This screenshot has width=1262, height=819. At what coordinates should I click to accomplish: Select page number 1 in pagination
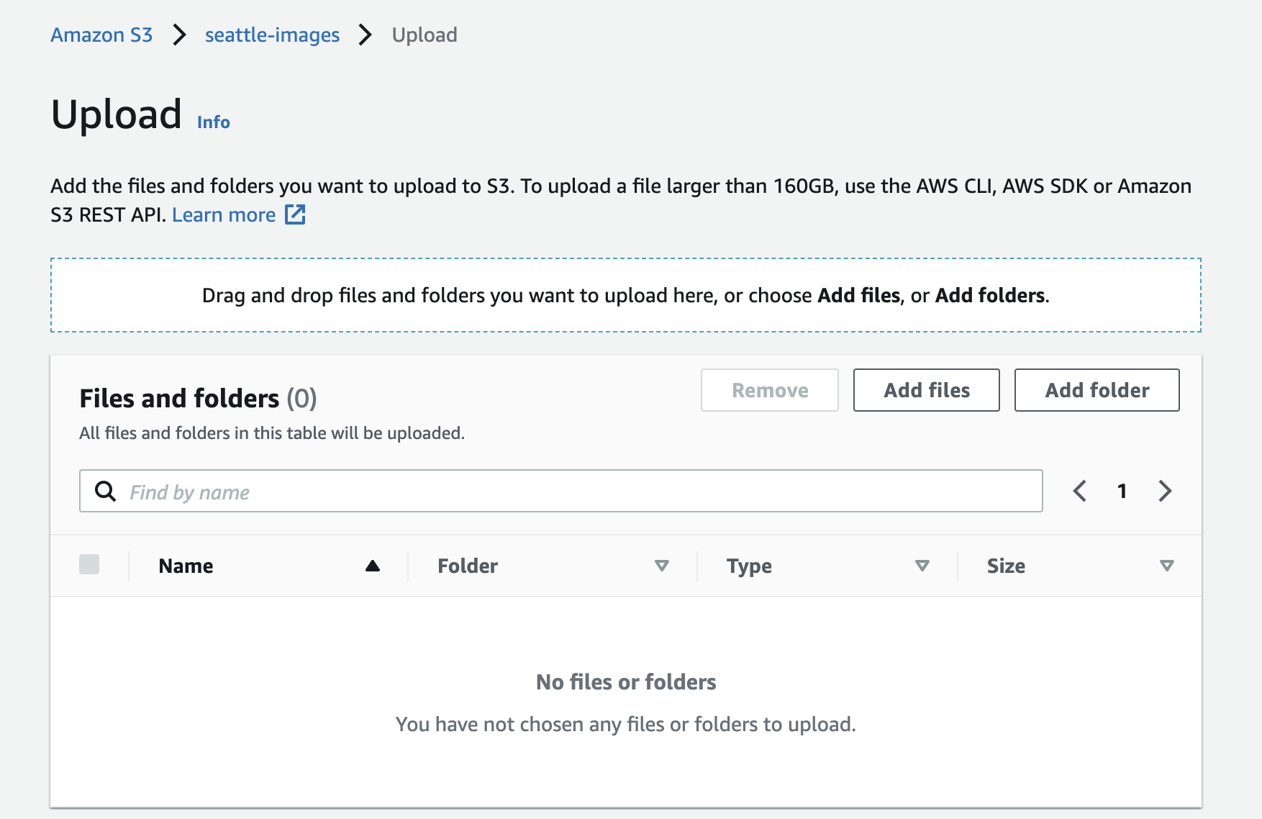tap(1122, 491)
